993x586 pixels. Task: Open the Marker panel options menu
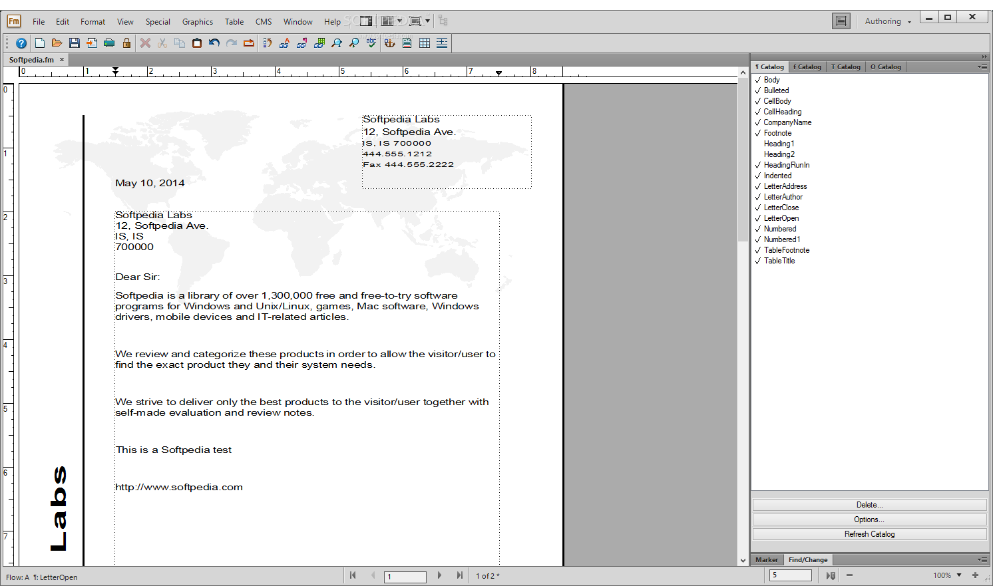(982, 559)
